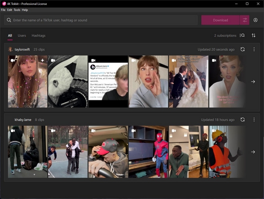This screenshot has height=199, width=264.
Task: Click video camera icon on basketball court clip
Action: click(x=53, y=130)
